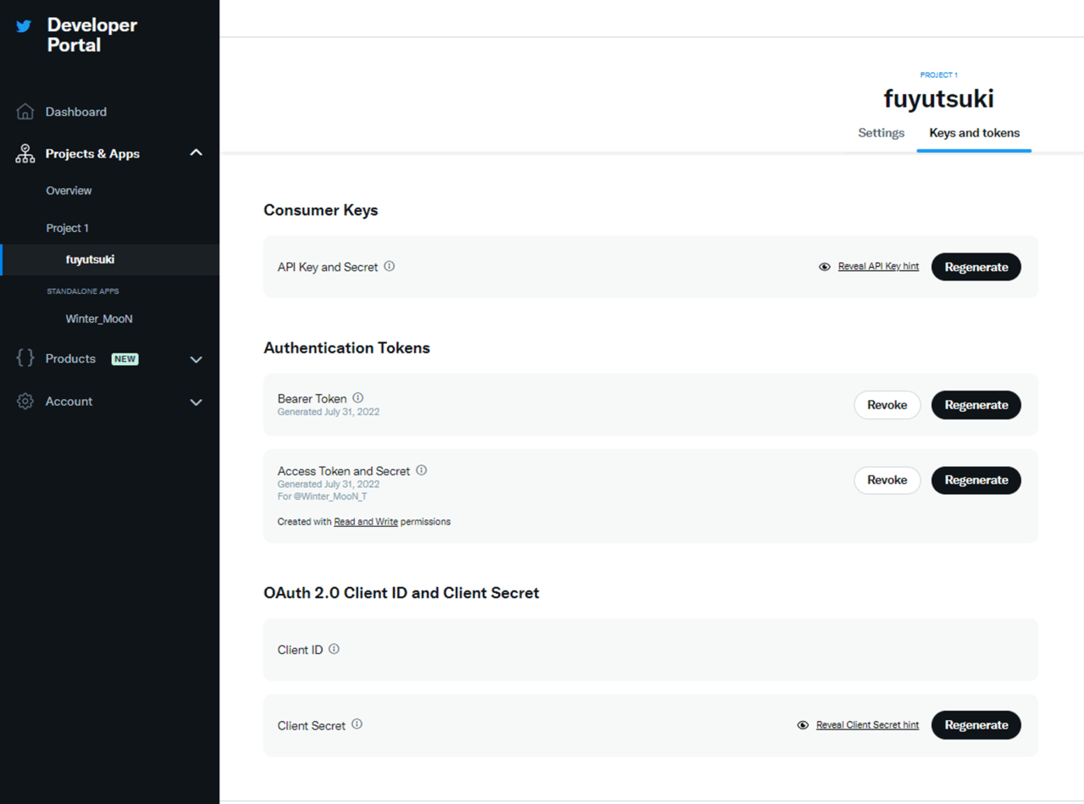
Task: Click the Authentication Tokens heading
Action: pos(347,348)
